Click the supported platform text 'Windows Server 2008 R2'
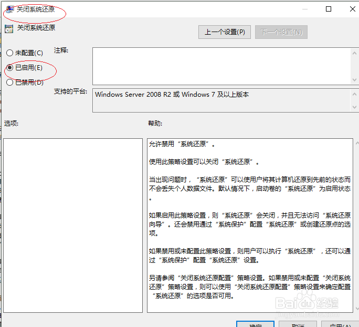359x327 pixels. click(x=133, y=95)
